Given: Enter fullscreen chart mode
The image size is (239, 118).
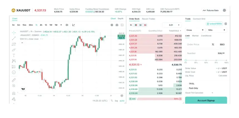Looking at the screenshot, I should coord(122,25).
